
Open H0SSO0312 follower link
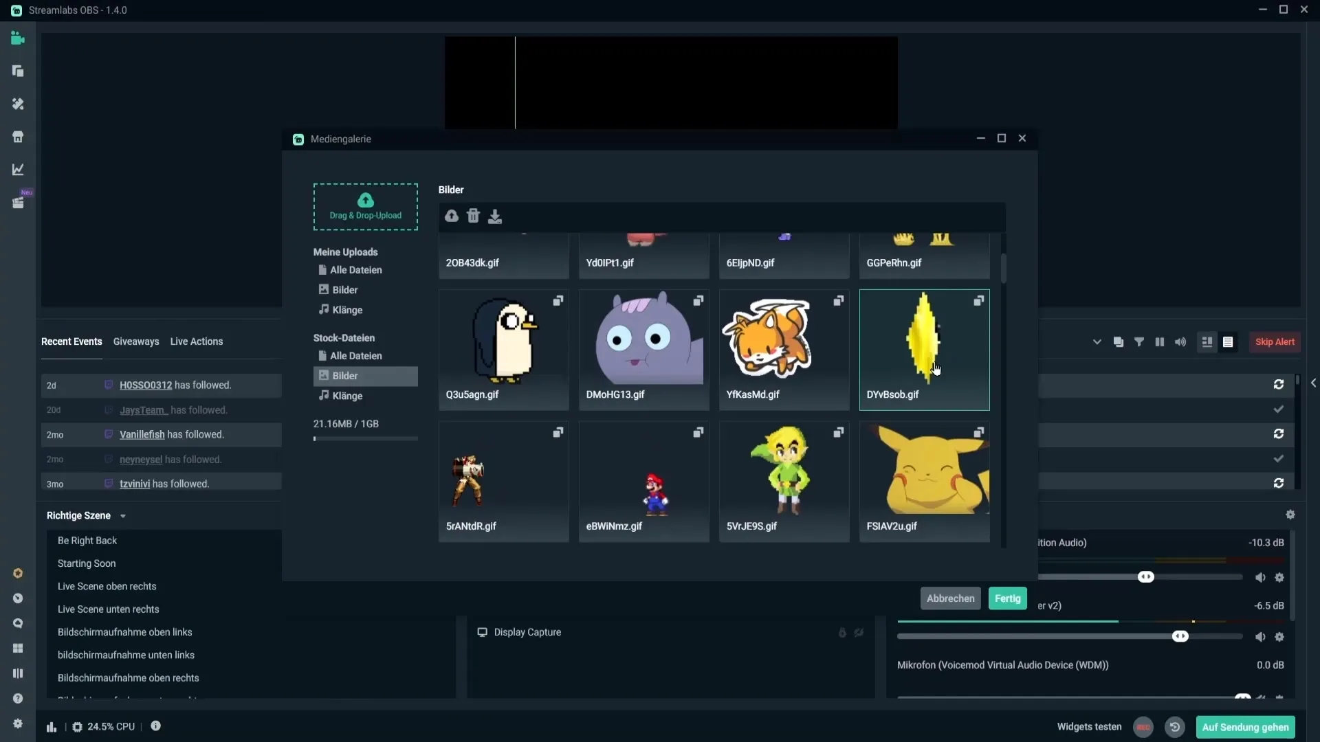point(146,385)
